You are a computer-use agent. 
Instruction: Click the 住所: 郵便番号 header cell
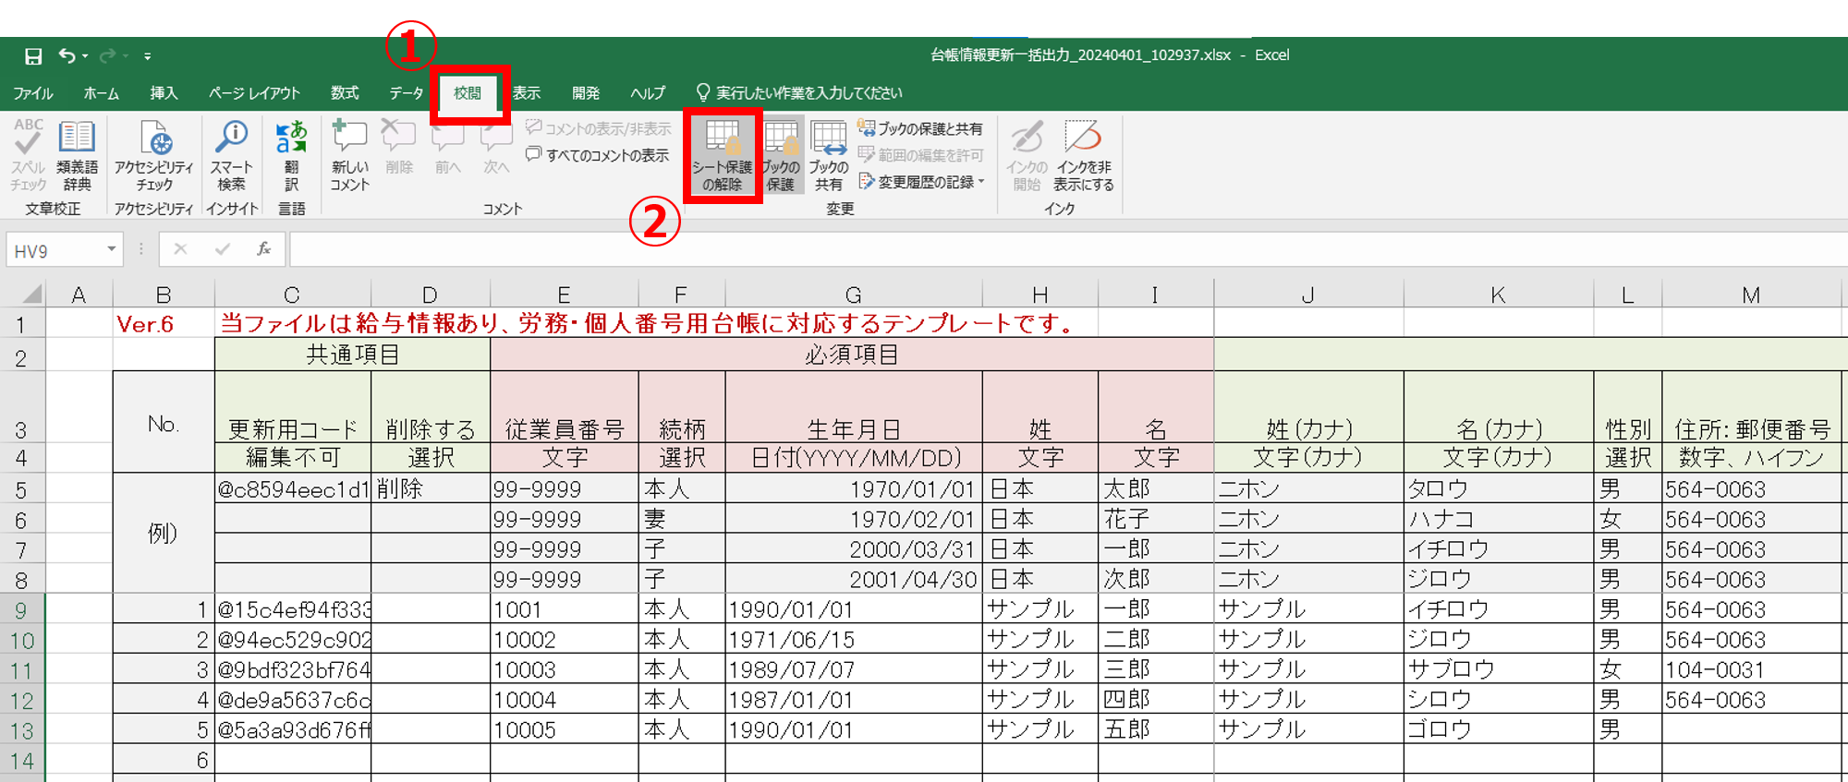(x=1751, y=408)
